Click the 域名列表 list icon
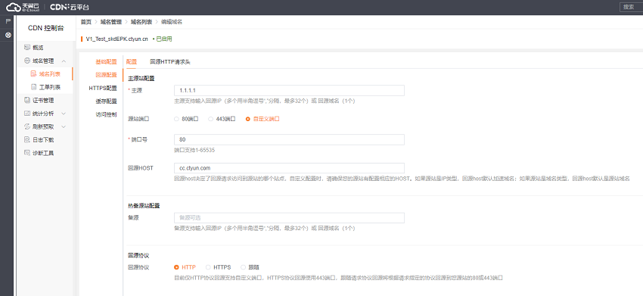 33,74
